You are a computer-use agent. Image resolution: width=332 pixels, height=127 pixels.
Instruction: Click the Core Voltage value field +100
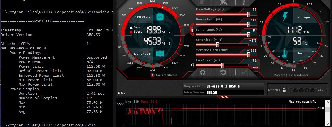pyautogui.click(x=252, y=10)
